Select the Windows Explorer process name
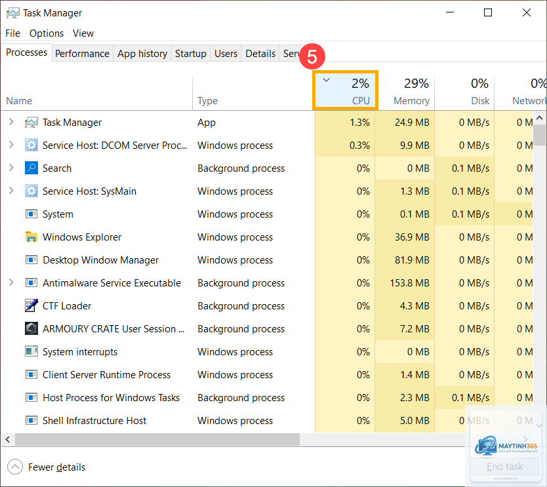 point(82,237)
